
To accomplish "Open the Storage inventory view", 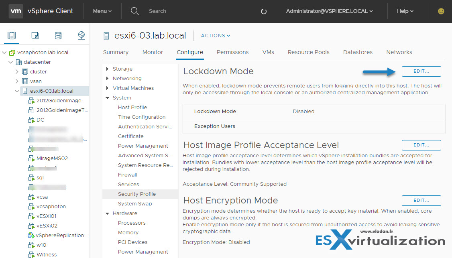I will click(58, 35).
